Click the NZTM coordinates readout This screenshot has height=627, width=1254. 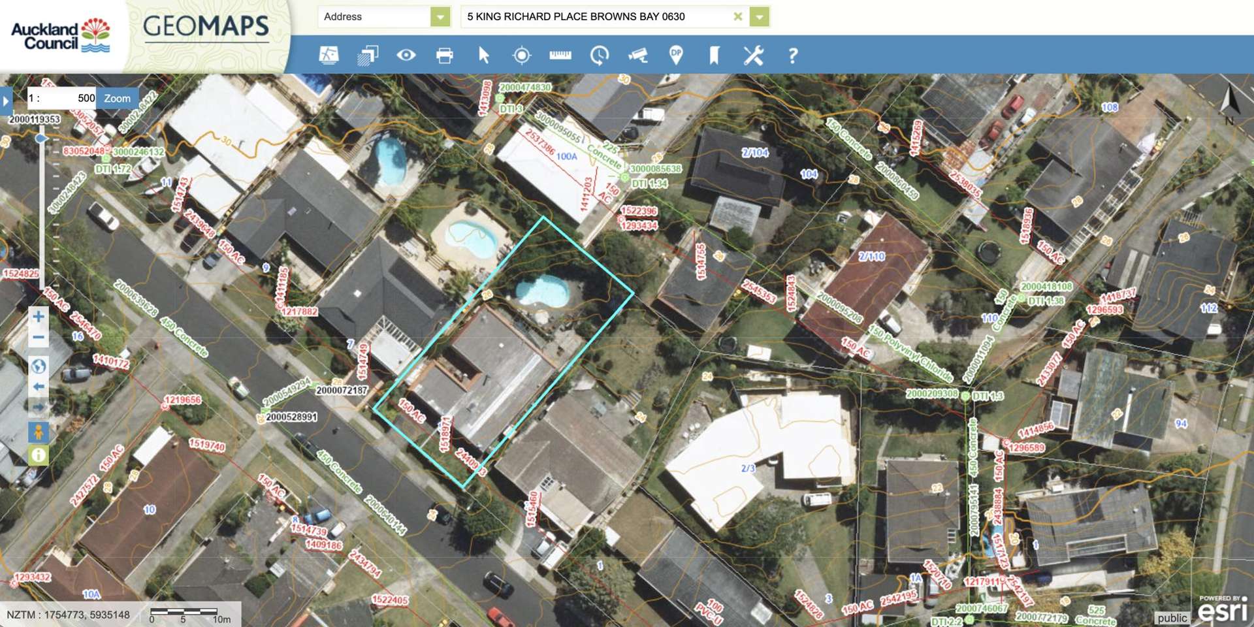click(68, 615)
